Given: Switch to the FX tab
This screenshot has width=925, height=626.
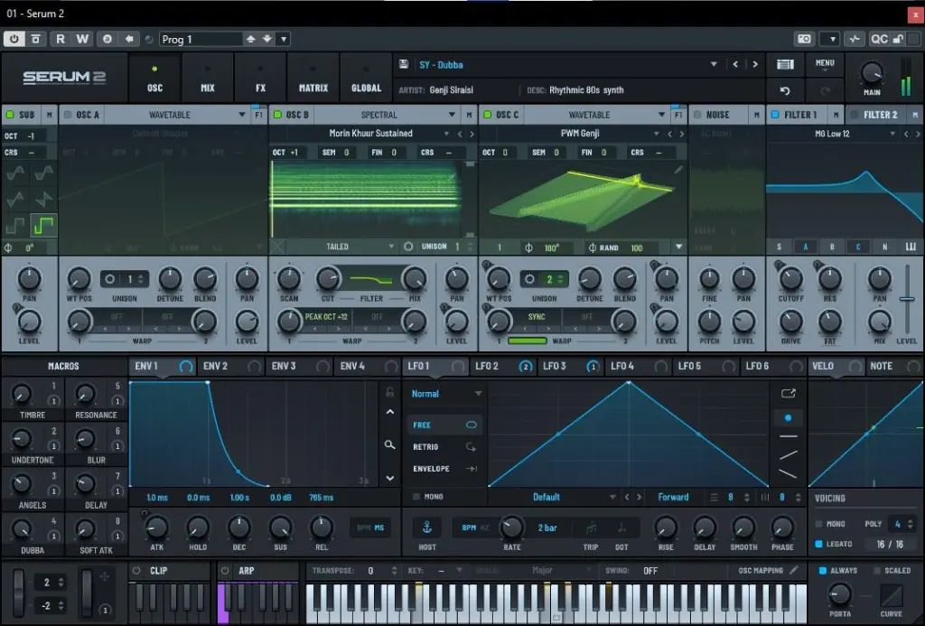Looking at the screenshot, I should (260, 78).
